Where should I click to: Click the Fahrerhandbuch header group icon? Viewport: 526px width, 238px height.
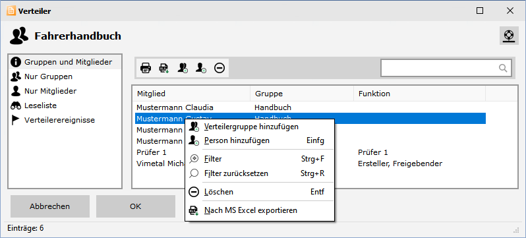(x=18, y=36)
